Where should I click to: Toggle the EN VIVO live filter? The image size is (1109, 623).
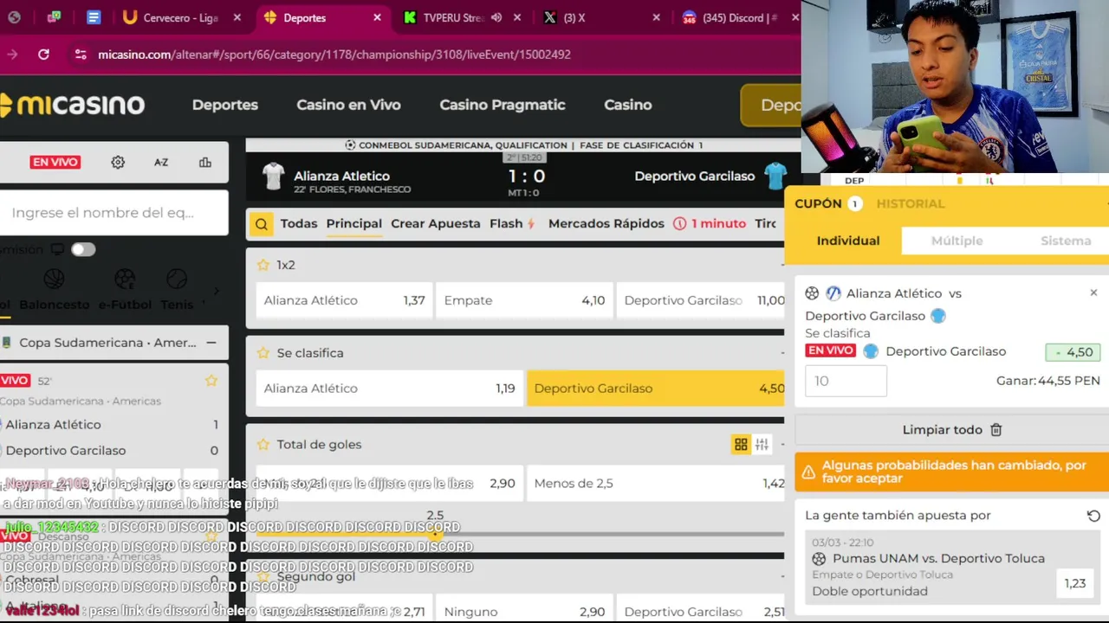point(55,162)
